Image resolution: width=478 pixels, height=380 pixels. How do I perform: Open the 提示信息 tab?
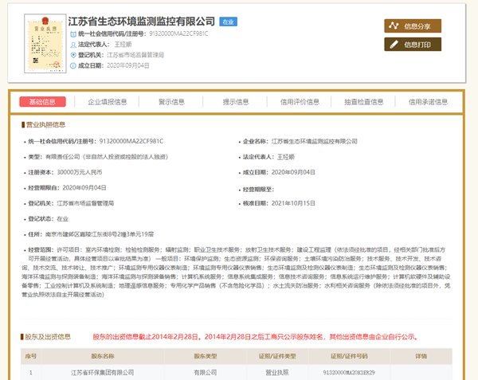coord(236,102)
